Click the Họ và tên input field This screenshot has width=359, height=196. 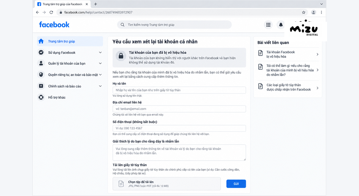(x=179, y=90)
